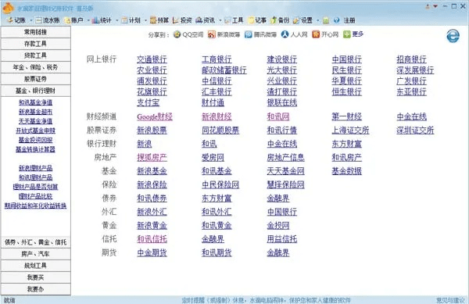469x304 pixels.
Task: Expand the dropdown arrow after 统计
Action: pyautogui.click(x=116, y=20)
